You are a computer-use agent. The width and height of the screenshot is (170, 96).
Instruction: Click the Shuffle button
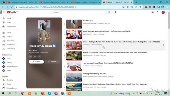click(x=52, y=62)
